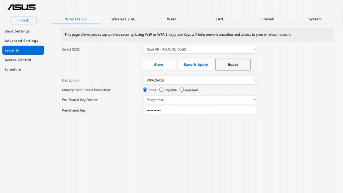Image resolution: width=343 pixels, height=193 pixels.
Task: Select the 'required' Management Frame Protection option
Action: pos(181,90)
